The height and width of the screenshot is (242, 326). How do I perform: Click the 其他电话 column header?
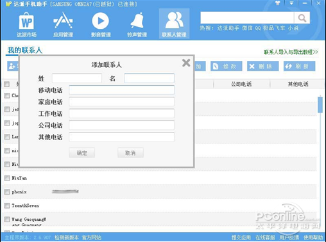[298, 84]
